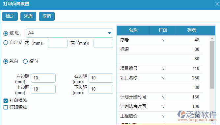This screenshot has height=125, width=220.
Task: Choose 纵向 portrait orientation
Action: coord(6,61)
